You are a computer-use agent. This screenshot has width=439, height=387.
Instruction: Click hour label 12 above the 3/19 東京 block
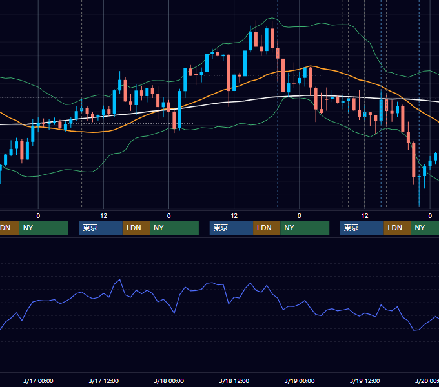(365, 216)
